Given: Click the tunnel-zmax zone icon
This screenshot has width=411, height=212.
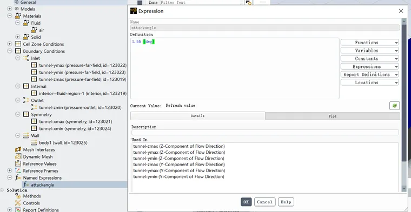Looking at the screenshot, I should (34, 79).
